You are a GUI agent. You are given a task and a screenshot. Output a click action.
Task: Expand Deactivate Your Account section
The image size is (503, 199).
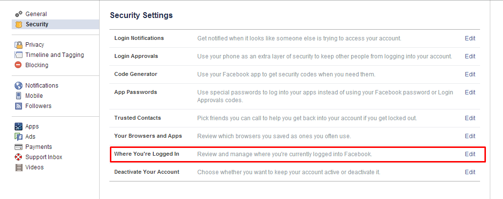[x=294, y=172]
